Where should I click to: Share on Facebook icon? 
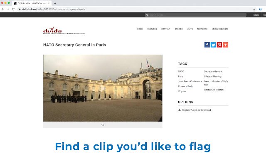click(x=207, y=45)
